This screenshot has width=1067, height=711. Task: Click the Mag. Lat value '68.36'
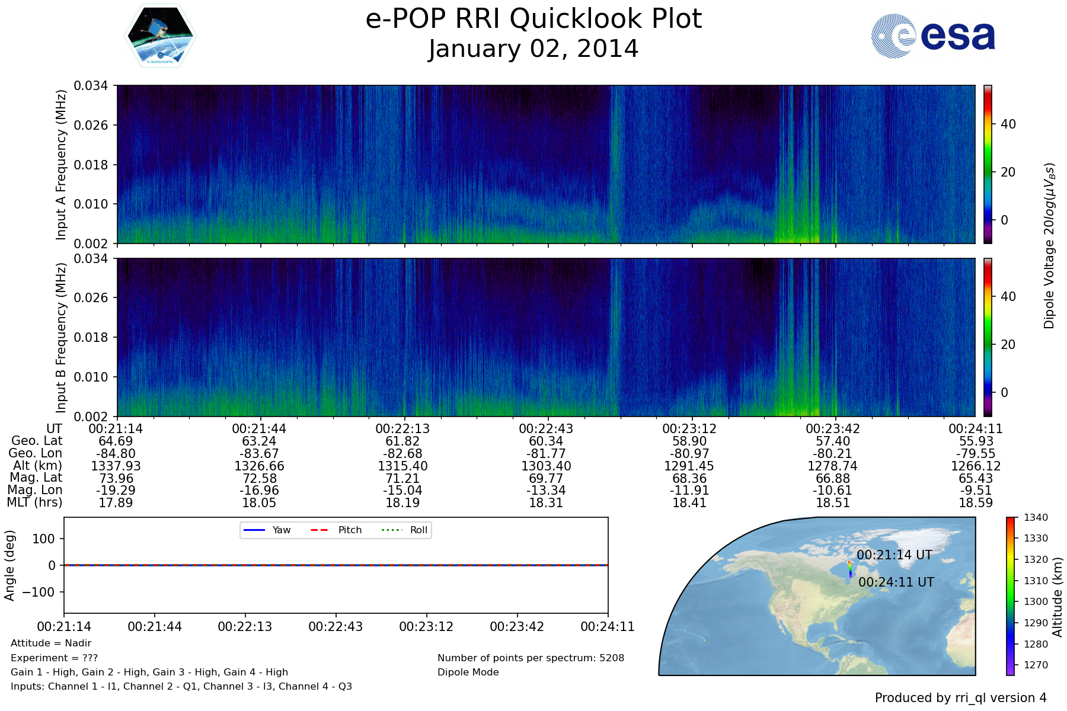[x=689, y=479]
